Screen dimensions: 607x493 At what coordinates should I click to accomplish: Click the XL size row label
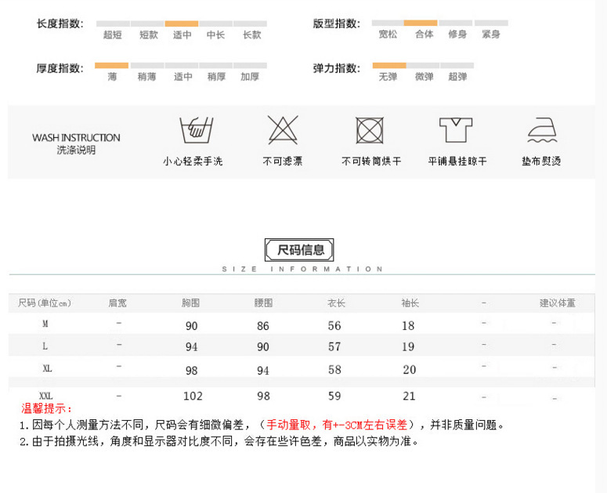click(47, 368)
